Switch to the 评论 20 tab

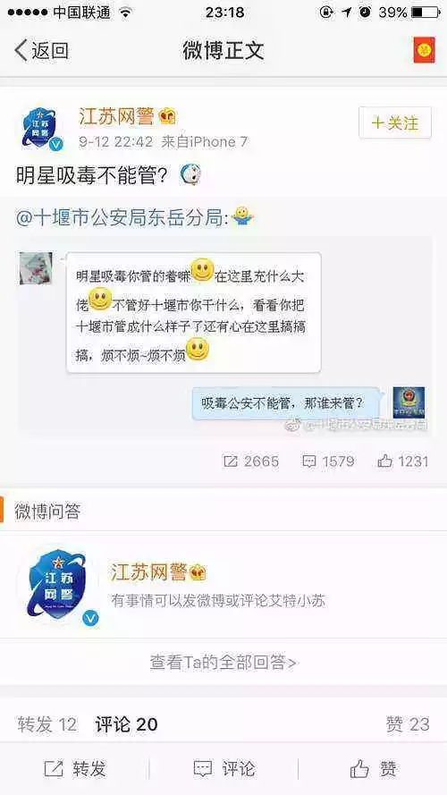coord(126,724)
